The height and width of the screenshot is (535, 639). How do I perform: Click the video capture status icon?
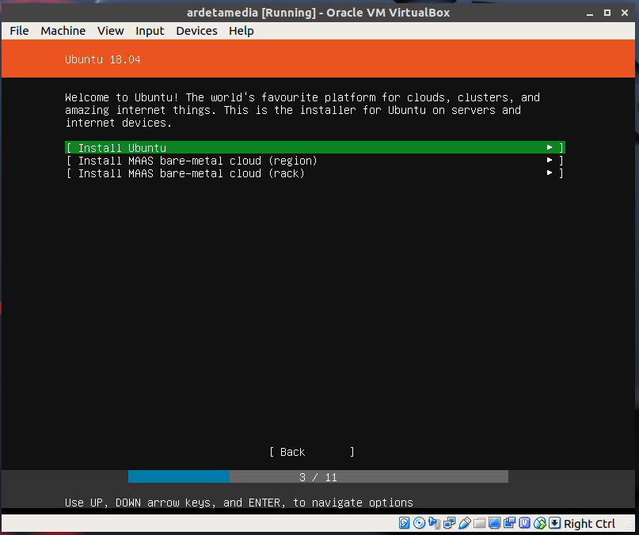point(509,523)
